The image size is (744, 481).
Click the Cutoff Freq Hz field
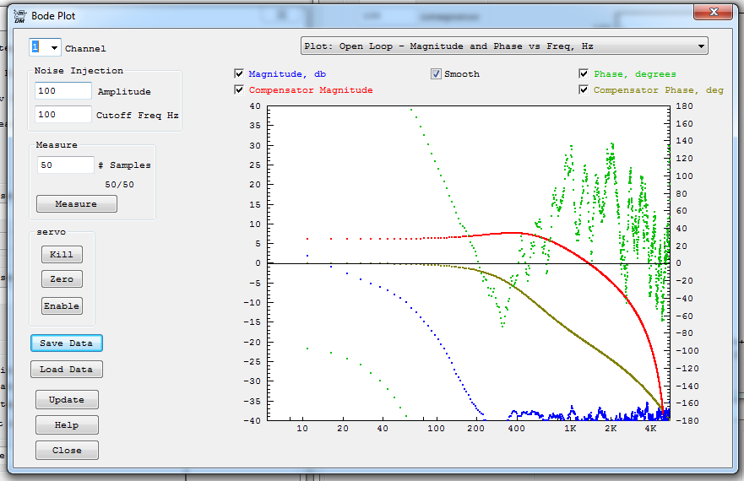point(63,115)
